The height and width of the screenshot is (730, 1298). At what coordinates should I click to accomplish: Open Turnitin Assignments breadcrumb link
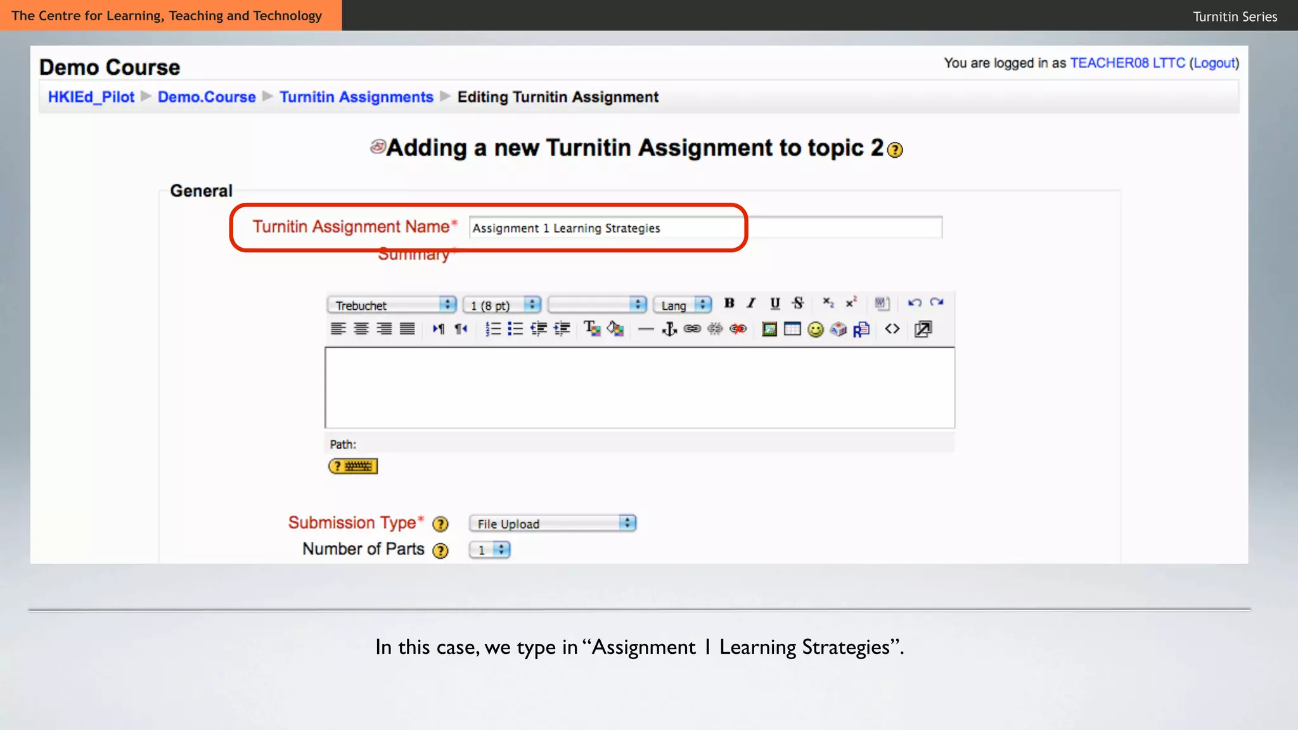356,97
